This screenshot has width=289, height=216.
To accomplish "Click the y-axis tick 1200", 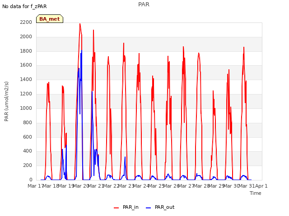I will pyautogui.click(x=26, y=94).
